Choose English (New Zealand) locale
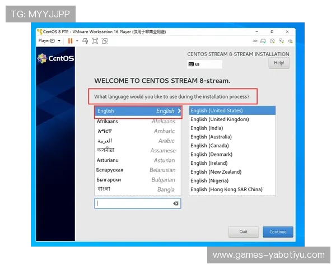 (232, 172)
